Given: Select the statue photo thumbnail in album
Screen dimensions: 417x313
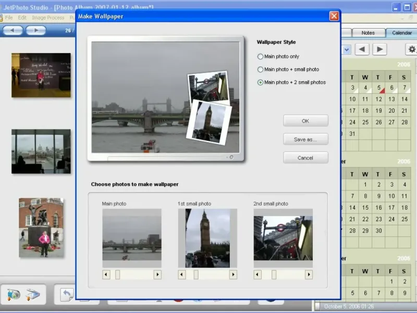Looking at the screenshot, I should 41,227.
